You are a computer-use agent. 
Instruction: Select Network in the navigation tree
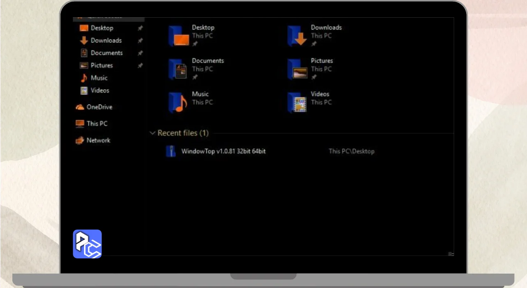click(98, 140)
